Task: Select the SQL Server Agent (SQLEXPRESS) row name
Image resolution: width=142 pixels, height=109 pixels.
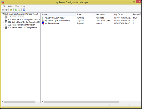Action: (x=57, y=21)
